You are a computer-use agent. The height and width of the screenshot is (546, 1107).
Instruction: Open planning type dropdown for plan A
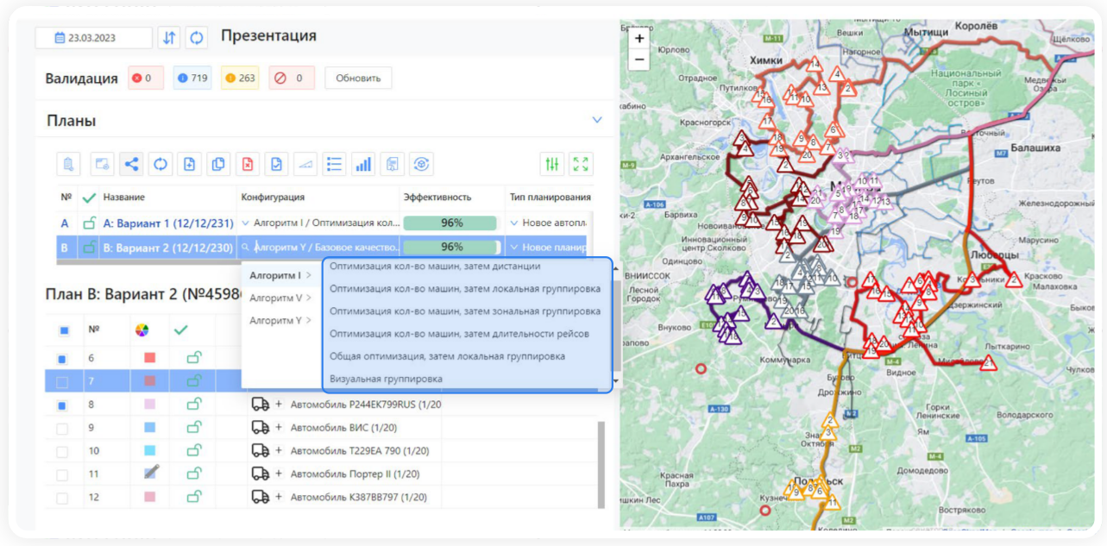514,223
